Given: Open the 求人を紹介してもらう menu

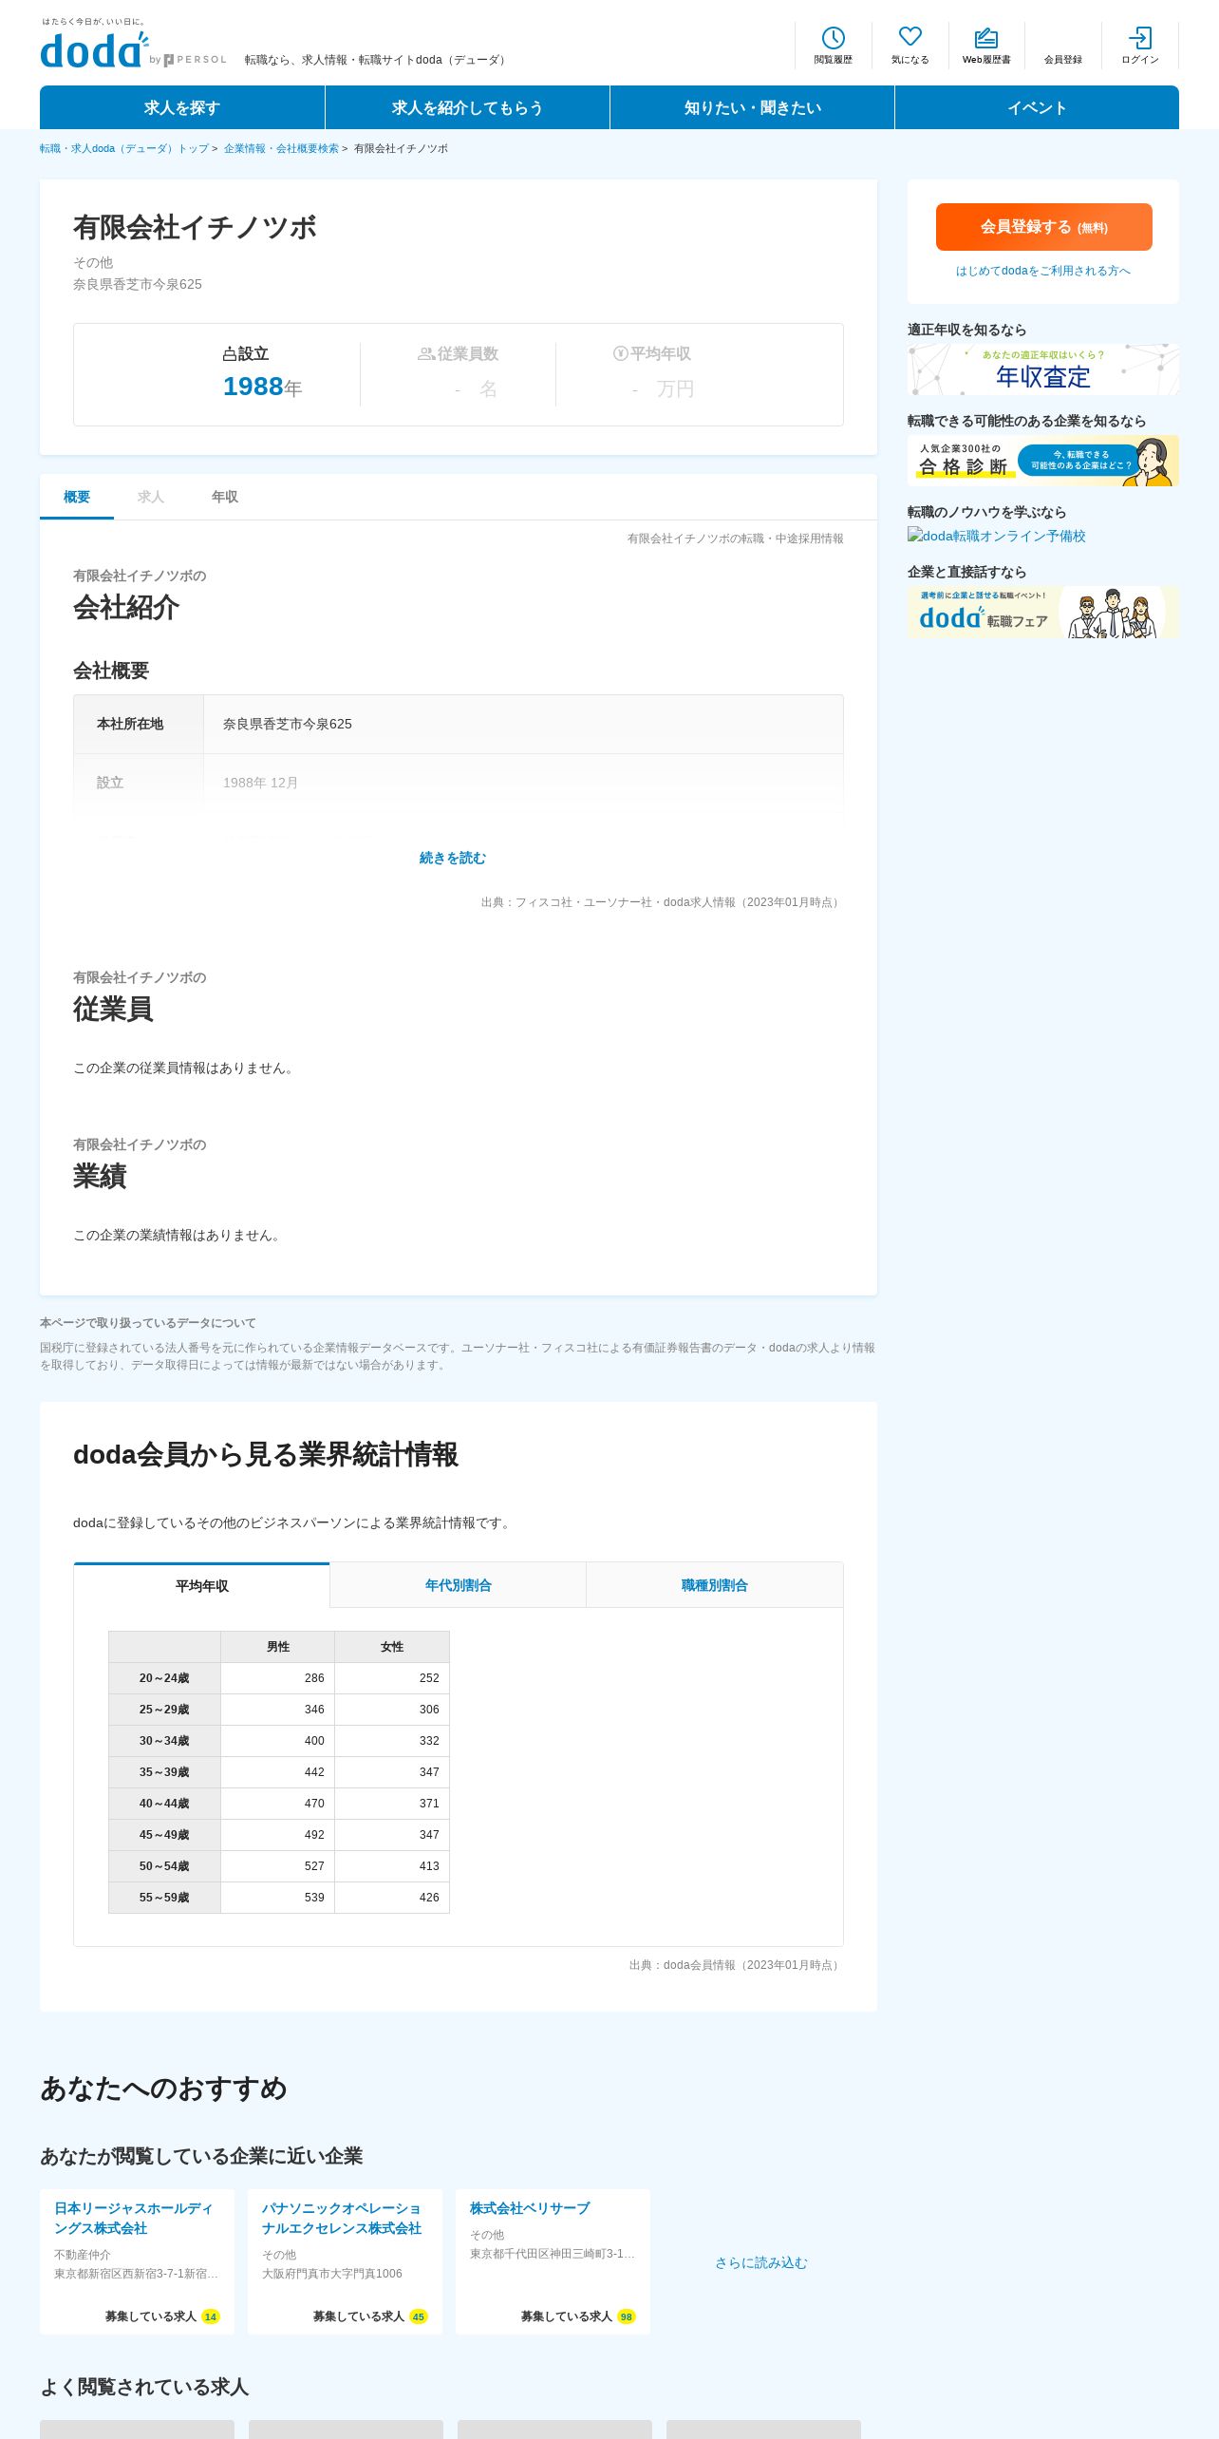Looking at the screenshot, I should (467, 107).
